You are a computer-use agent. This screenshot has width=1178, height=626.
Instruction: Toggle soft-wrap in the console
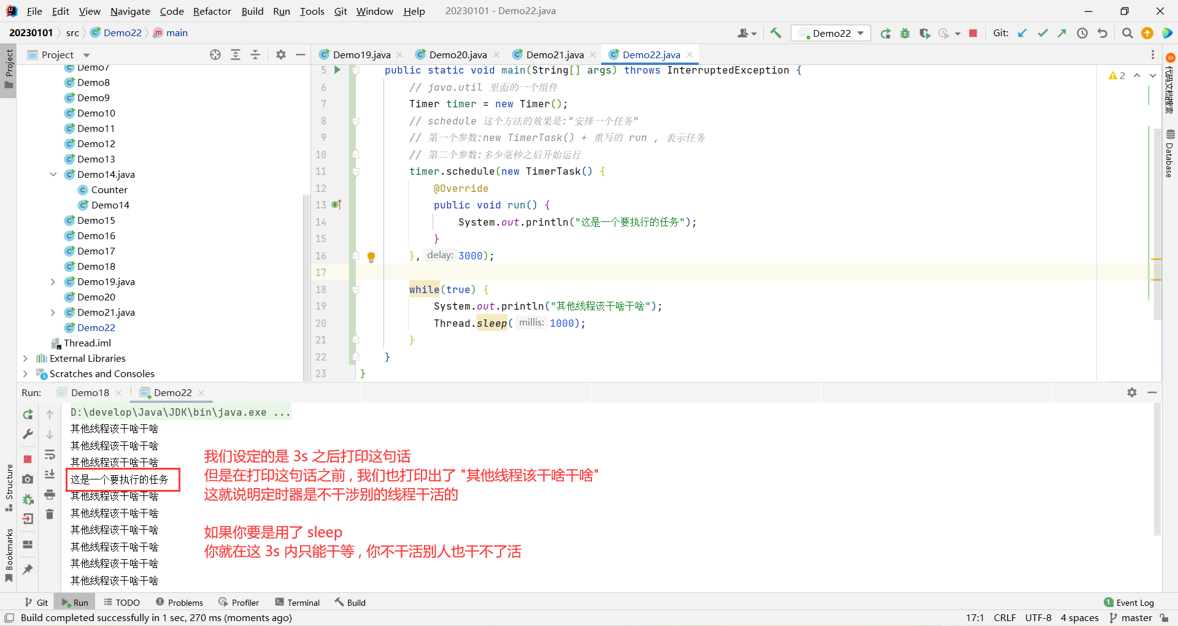click(x=50, y=454)
